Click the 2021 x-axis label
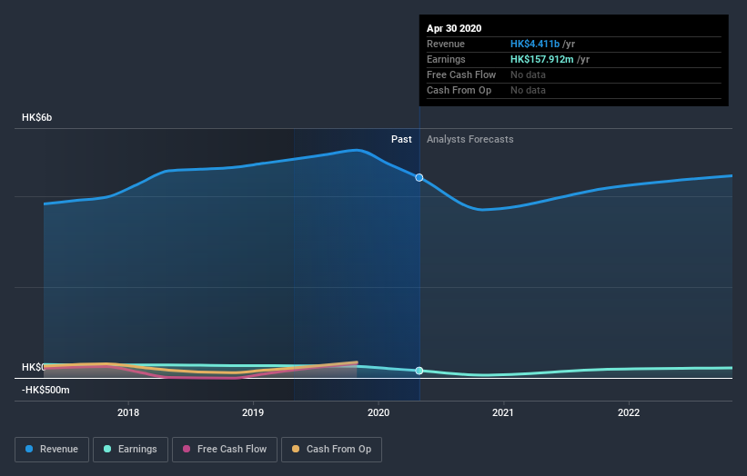747x476 pixels. (x=503, y=412)
